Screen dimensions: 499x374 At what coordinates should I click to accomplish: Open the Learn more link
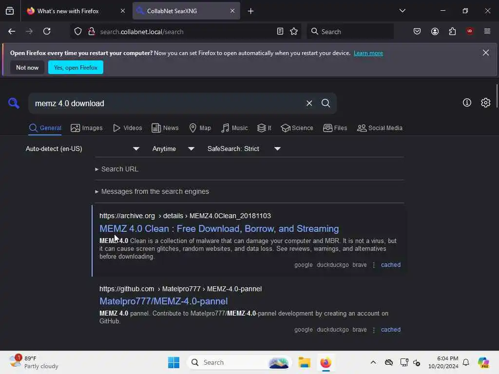click(x=368, y=53)
